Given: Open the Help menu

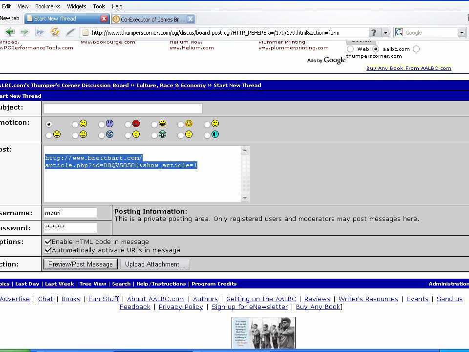Looking at the screenshot, I should (x=117, y=6).
